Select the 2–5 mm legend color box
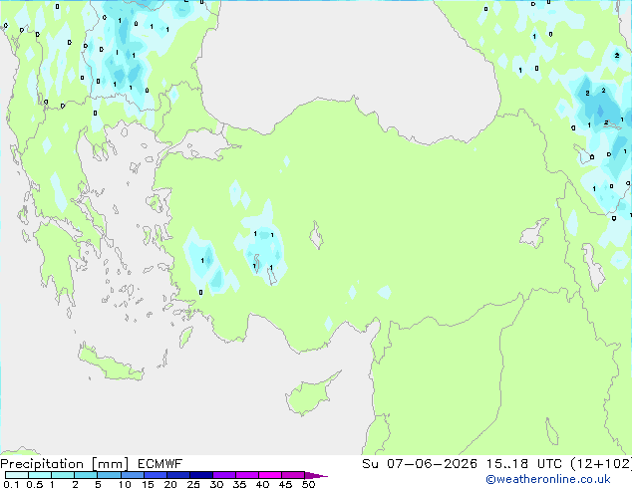Viewport: 632px width, 488px height. (86, 475)
